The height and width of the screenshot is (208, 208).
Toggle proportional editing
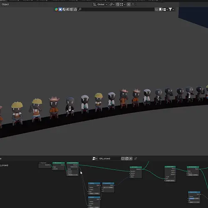click(129, 5)
